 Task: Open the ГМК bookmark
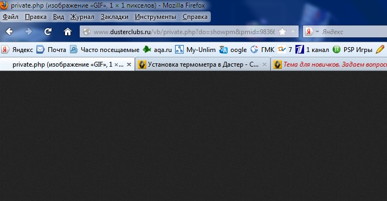point(262,50)
